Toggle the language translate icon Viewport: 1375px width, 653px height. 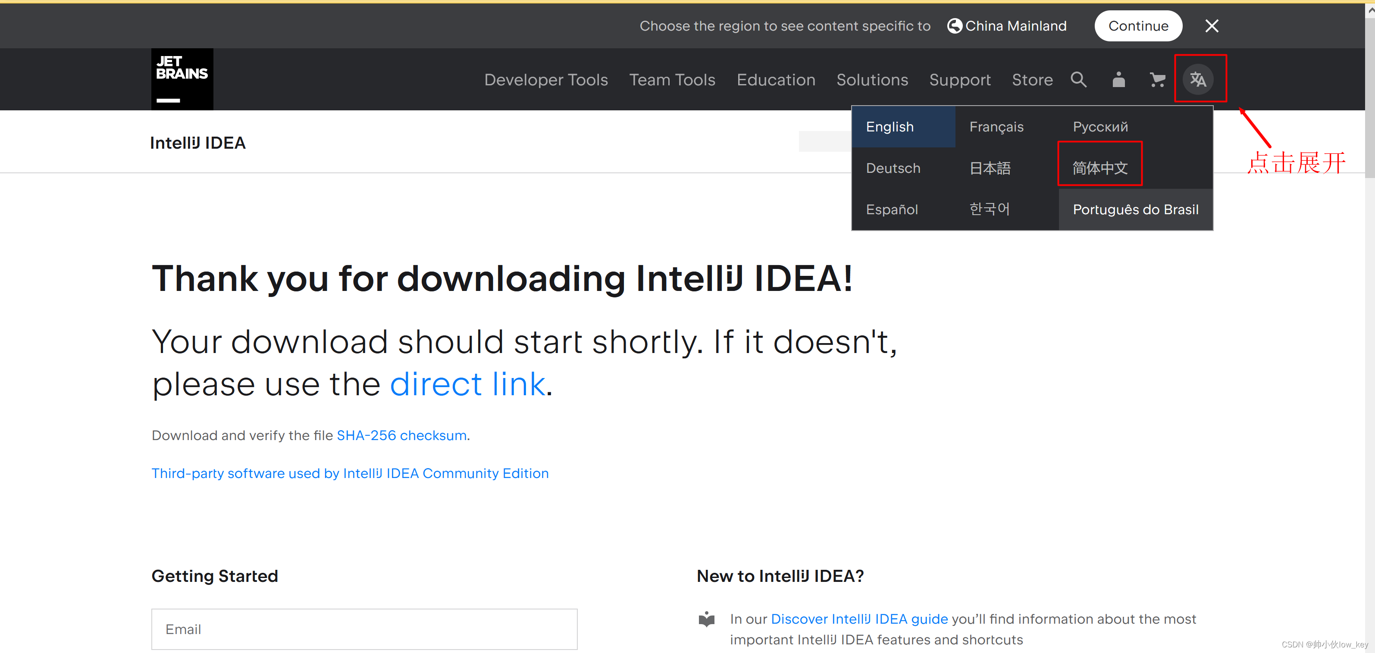point(1198,79)
